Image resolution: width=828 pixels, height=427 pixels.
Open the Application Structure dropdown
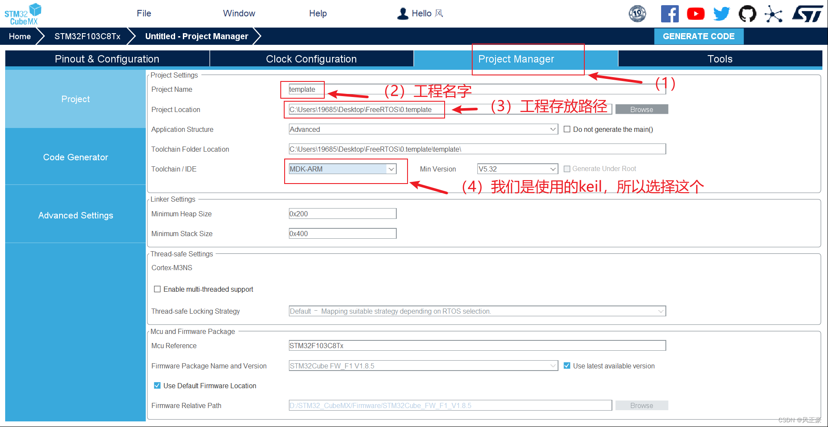423,129
